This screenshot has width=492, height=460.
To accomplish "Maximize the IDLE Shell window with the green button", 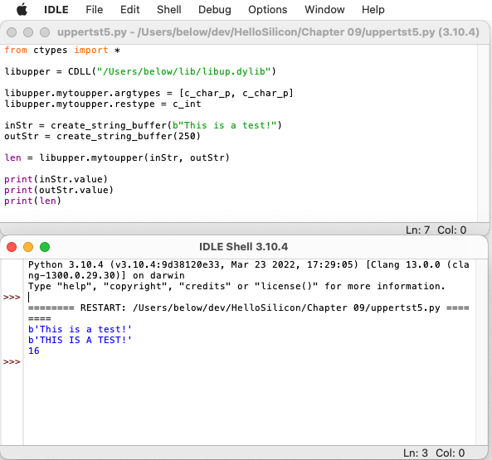I will coord(45,247).
